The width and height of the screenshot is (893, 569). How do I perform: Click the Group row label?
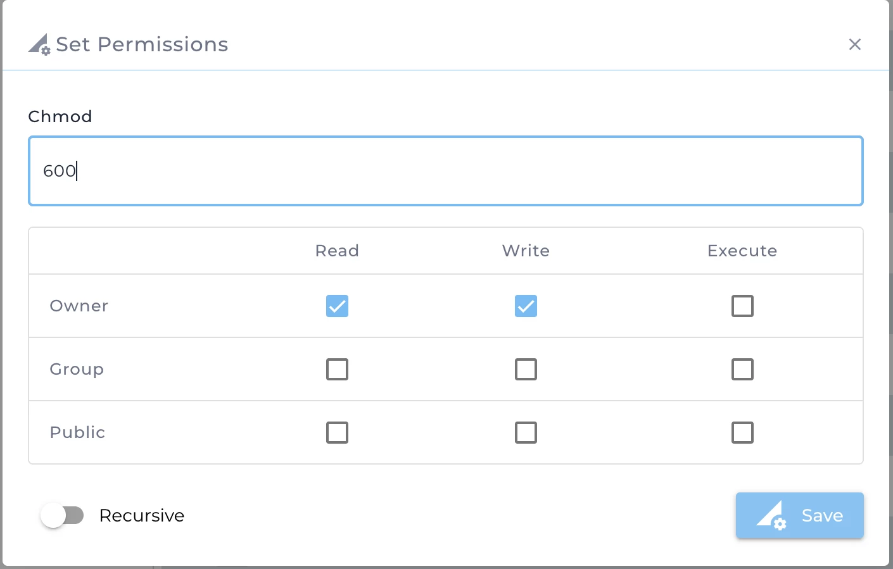point(77,370)
